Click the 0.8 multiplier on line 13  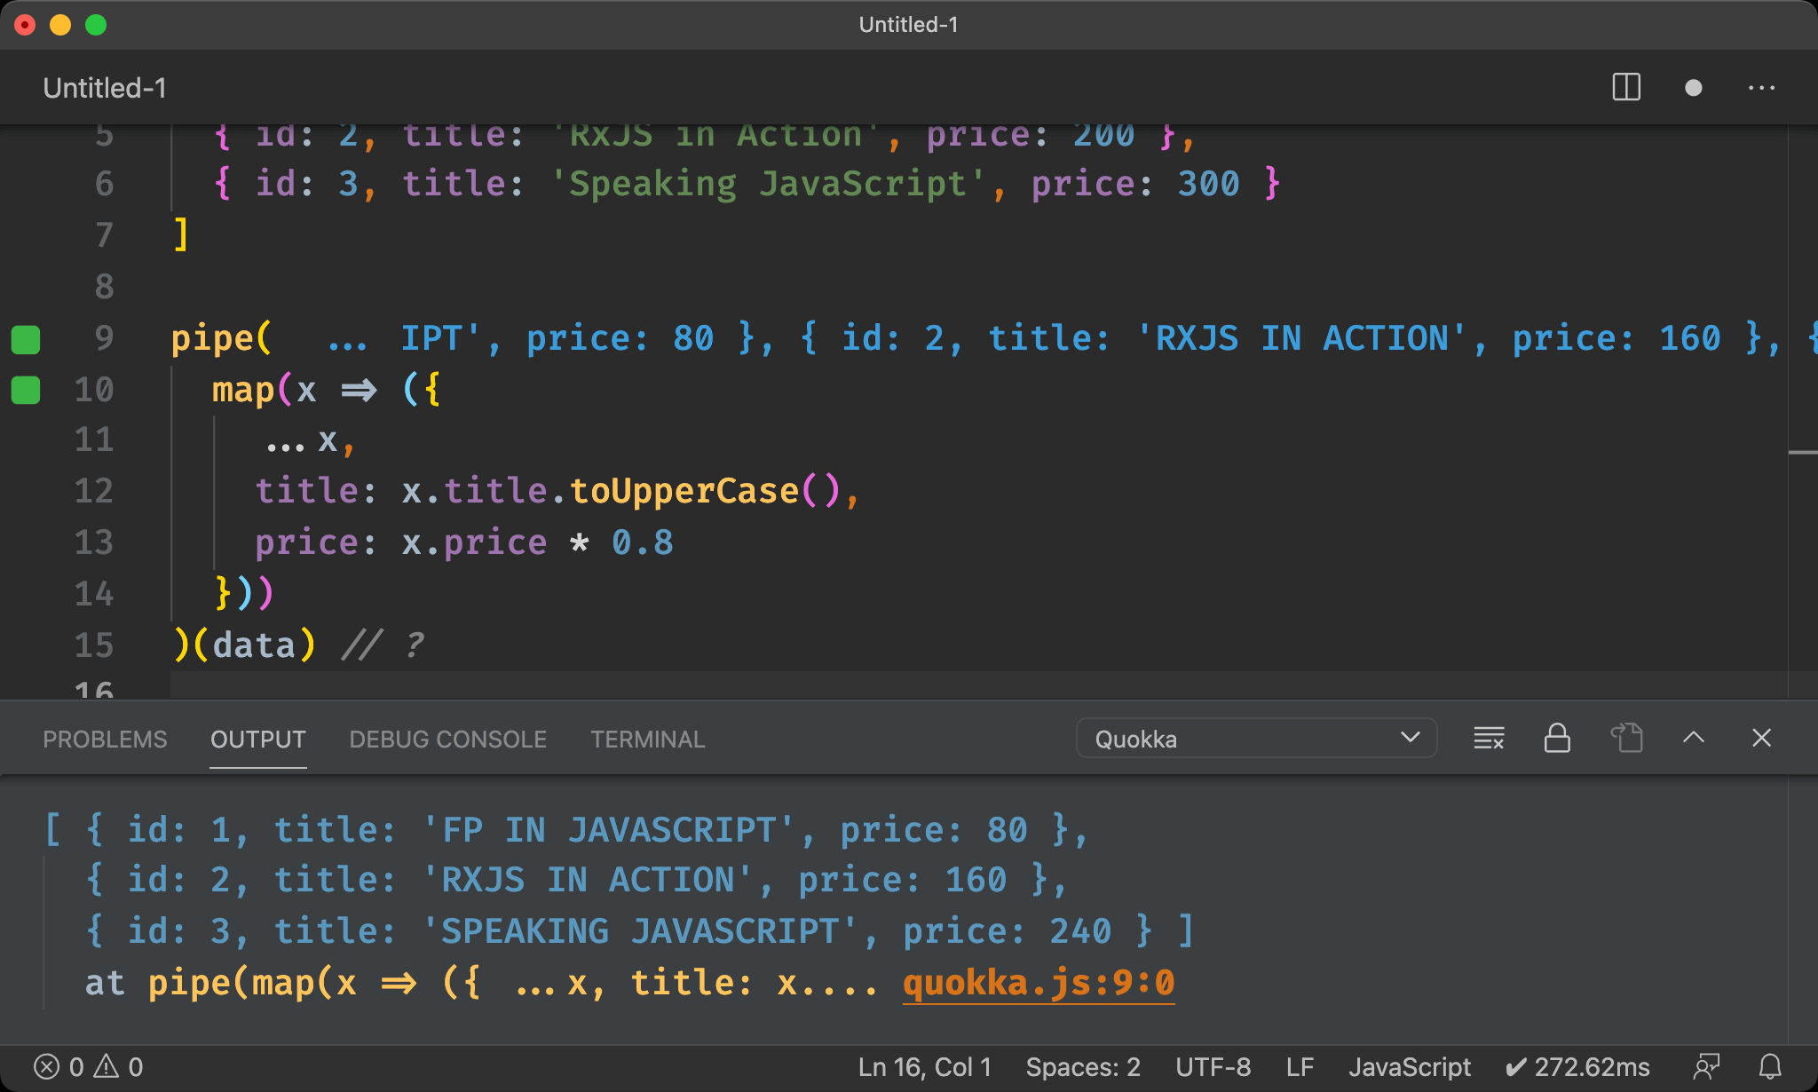[643, 542]
